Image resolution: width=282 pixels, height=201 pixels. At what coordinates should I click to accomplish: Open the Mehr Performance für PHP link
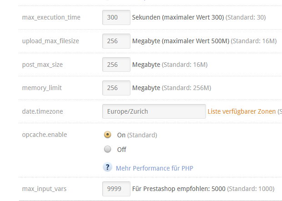155,168
